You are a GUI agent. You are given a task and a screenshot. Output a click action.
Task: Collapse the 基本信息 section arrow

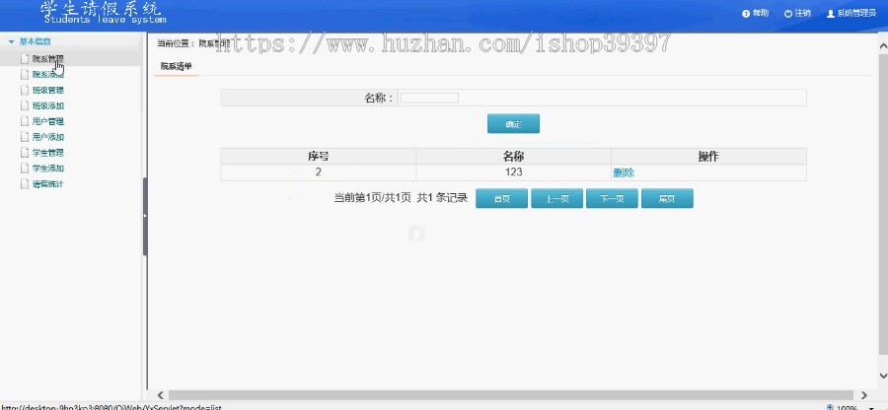[11, 41]
